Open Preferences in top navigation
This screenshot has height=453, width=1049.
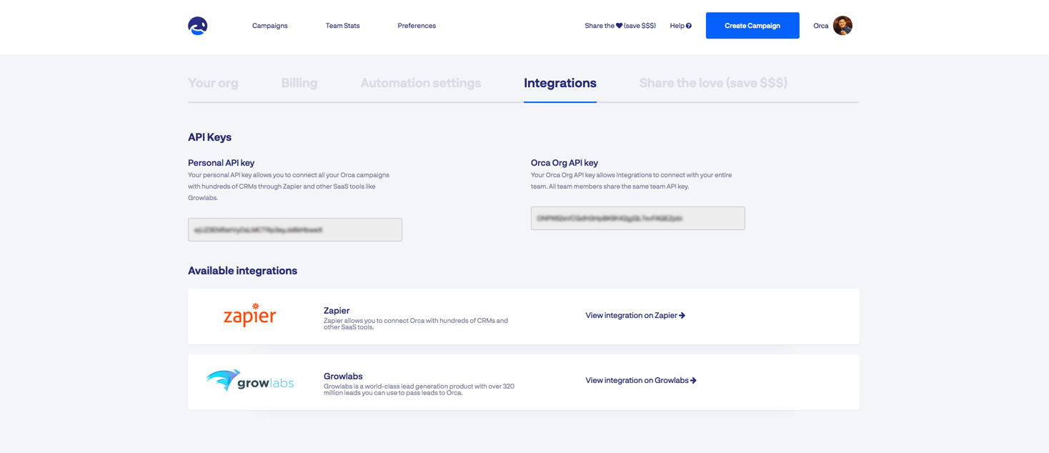coord(417,26)
